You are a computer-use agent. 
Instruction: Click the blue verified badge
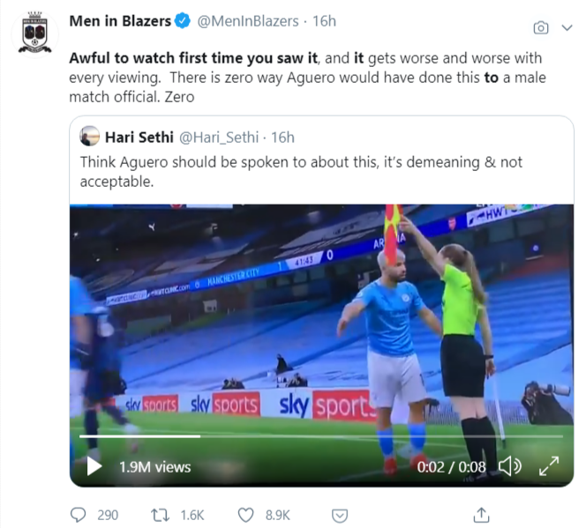[182, 21]
